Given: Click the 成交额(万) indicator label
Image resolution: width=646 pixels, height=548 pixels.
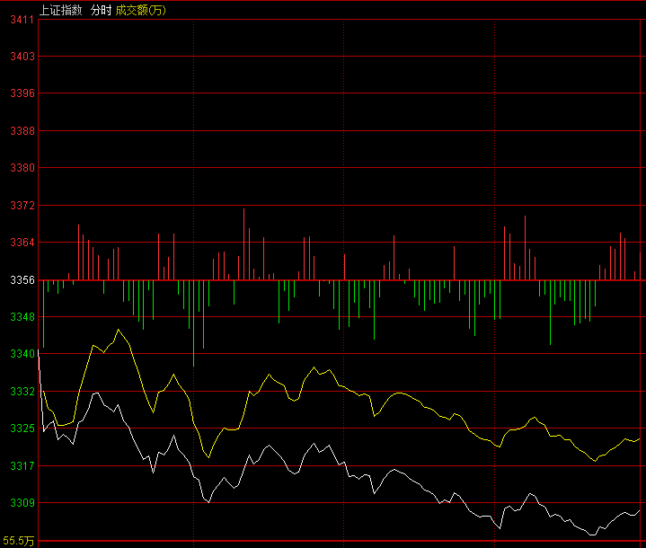Looking at the screenshot, I should (x=140, y=10).
